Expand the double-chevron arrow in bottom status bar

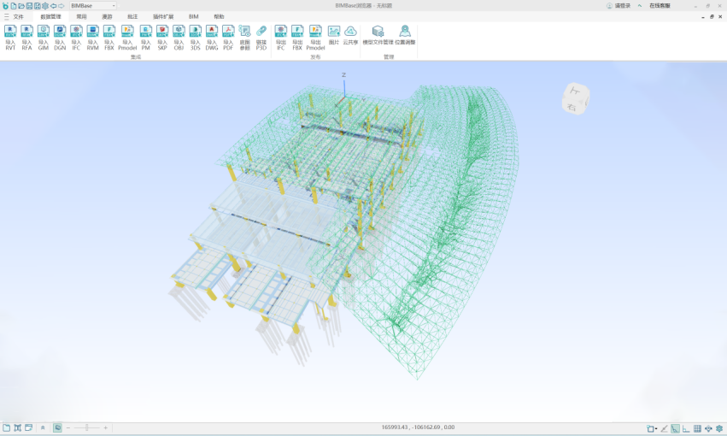[43, 427]
